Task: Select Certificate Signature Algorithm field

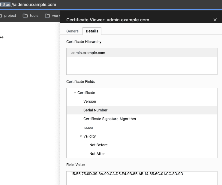Action: coord(109,119)
